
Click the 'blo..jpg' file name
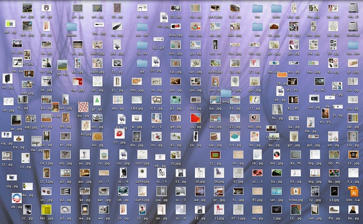[137, 145]
